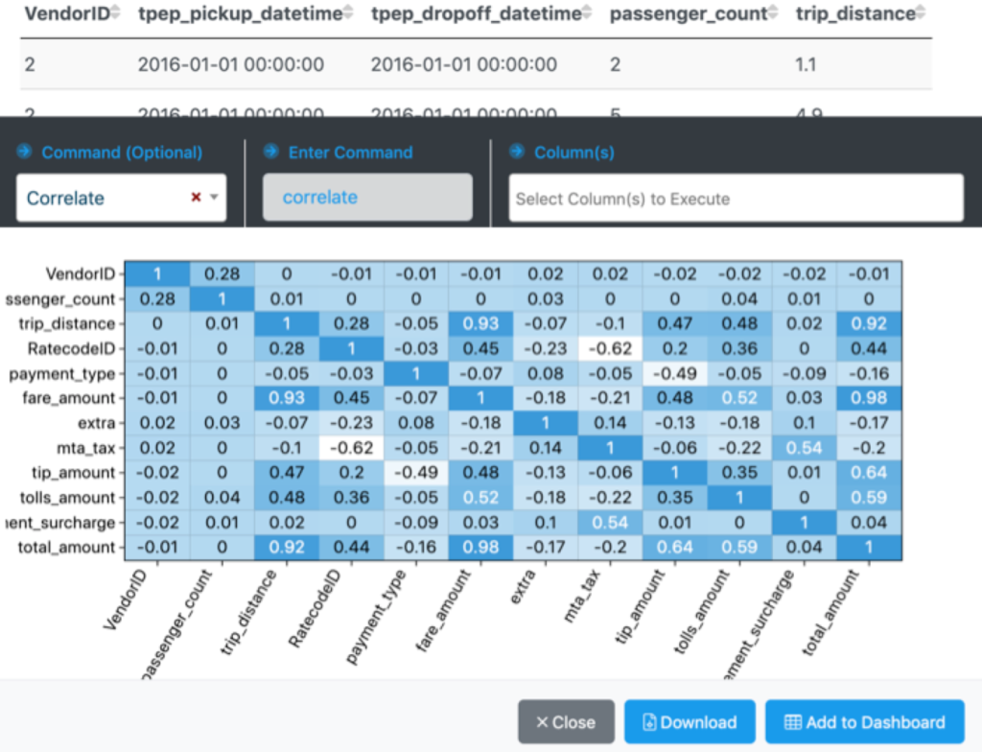Click heatmap cell at payment_type row, tip_amount column
982x752 pixels.
(x=675, y=373)
